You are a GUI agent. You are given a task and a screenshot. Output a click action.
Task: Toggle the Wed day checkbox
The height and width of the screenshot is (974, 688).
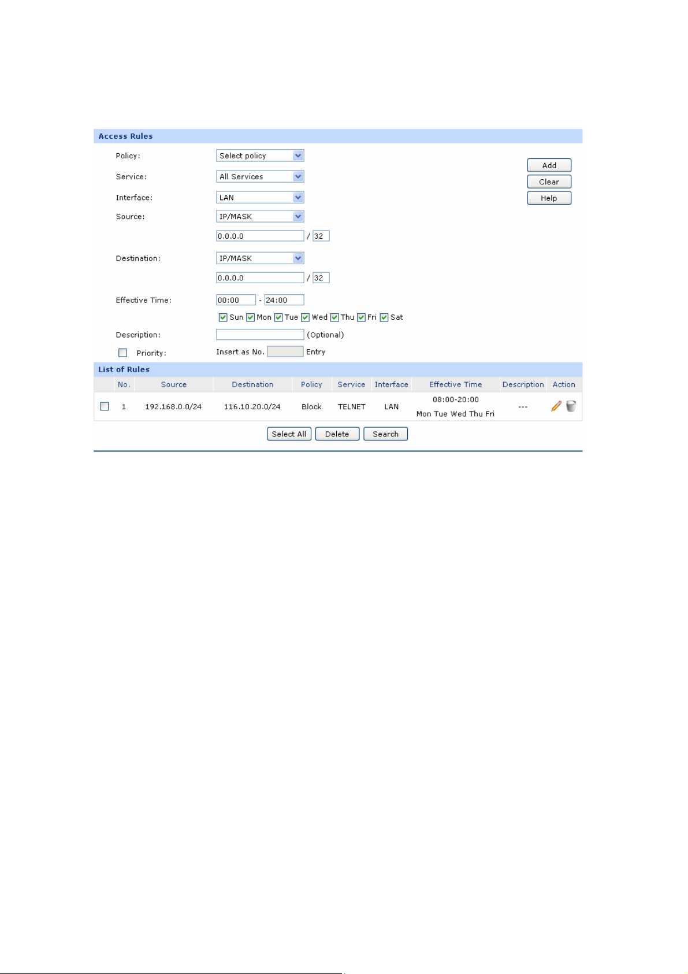click(305, 317)
